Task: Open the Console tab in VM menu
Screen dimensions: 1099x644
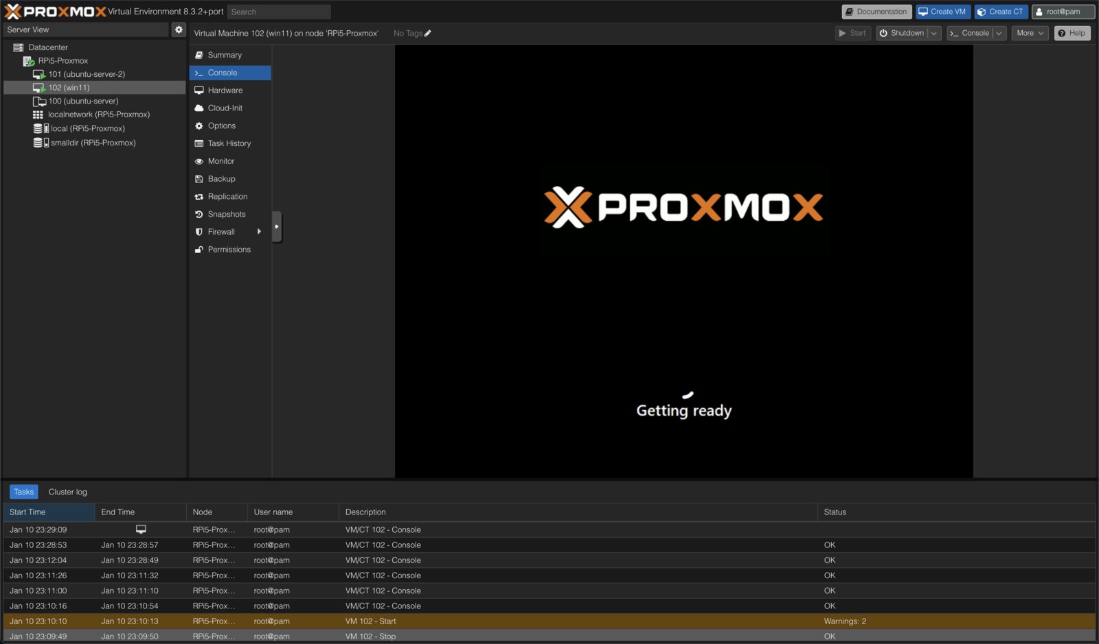Action: pos(230,73)
